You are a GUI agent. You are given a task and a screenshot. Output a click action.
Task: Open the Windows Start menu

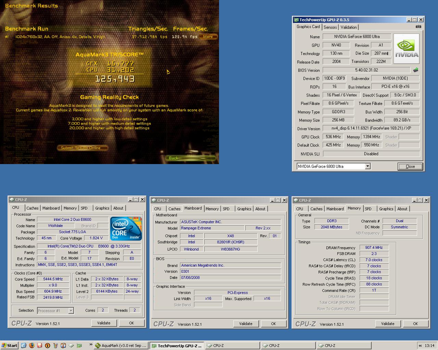coord(9,346)
